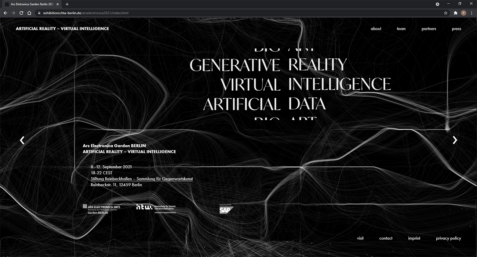Click the browser forward arrow
The width and height of the screenshot is (477, 257).
(13, 13)
